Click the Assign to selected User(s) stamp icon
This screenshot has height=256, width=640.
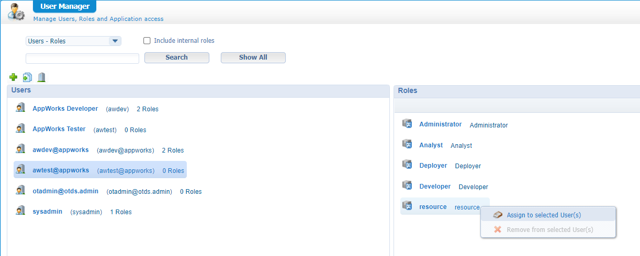[498, 215]
